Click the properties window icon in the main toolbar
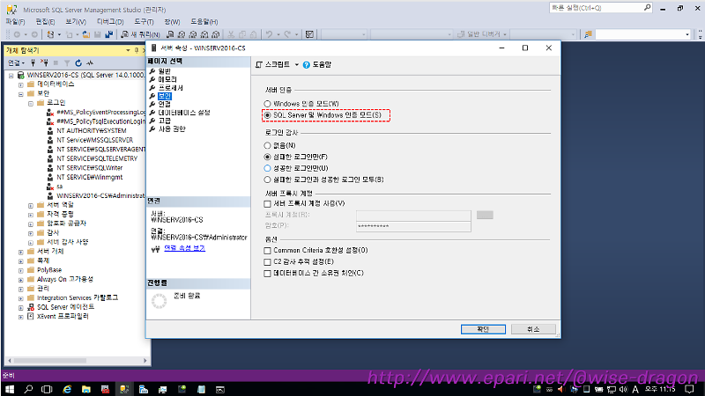 click(310, 34)
